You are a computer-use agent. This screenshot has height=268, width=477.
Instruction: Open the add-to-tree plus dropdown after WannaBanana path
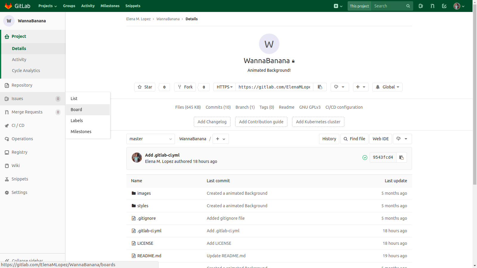[221, 139]
